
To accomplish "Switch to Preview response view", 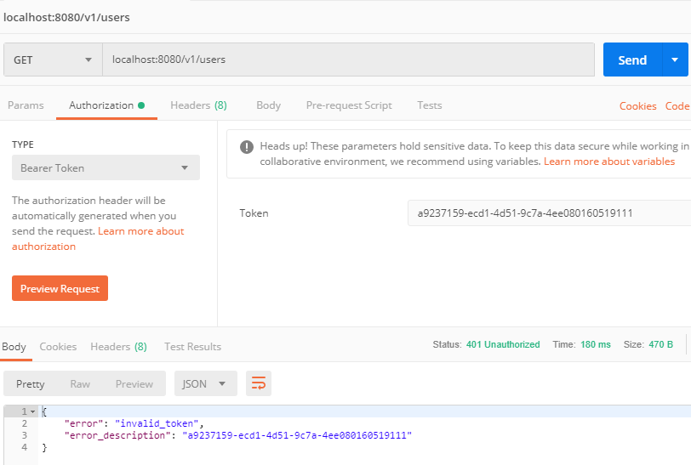I will (134, 384).
